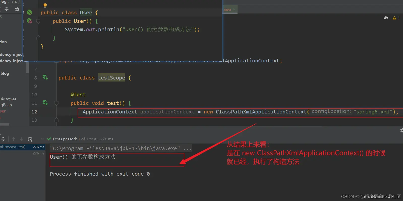Click ClassPathXmlApplicationContext constructor call
Screen dimensions: 403x201
[x=261, y=112]
